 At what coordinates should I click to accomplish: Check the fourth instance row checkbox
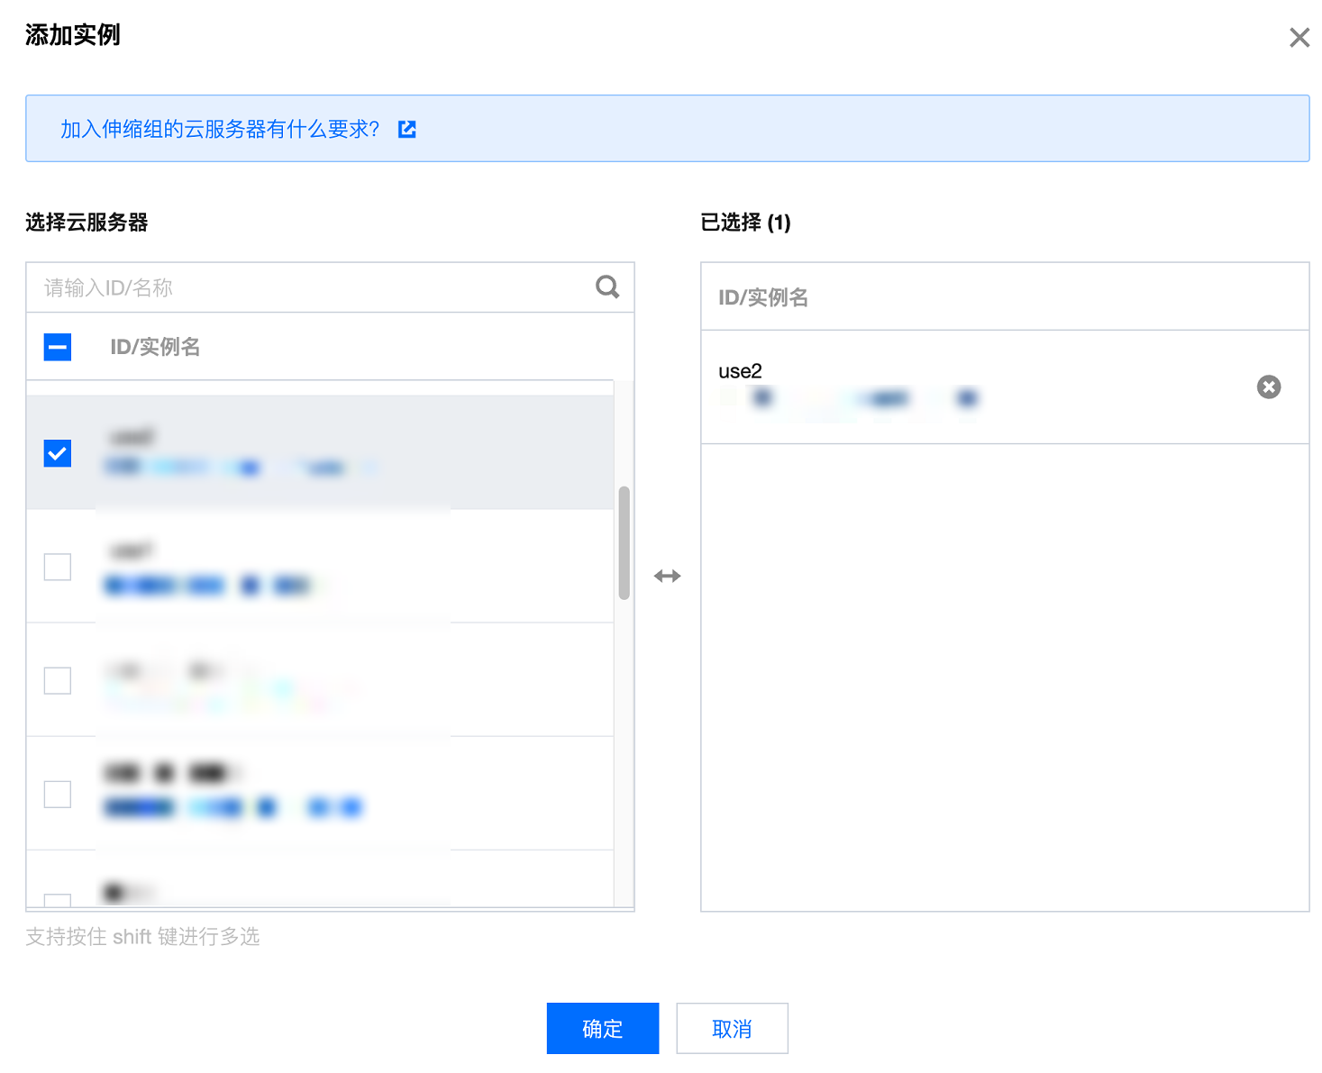(58, 794)
